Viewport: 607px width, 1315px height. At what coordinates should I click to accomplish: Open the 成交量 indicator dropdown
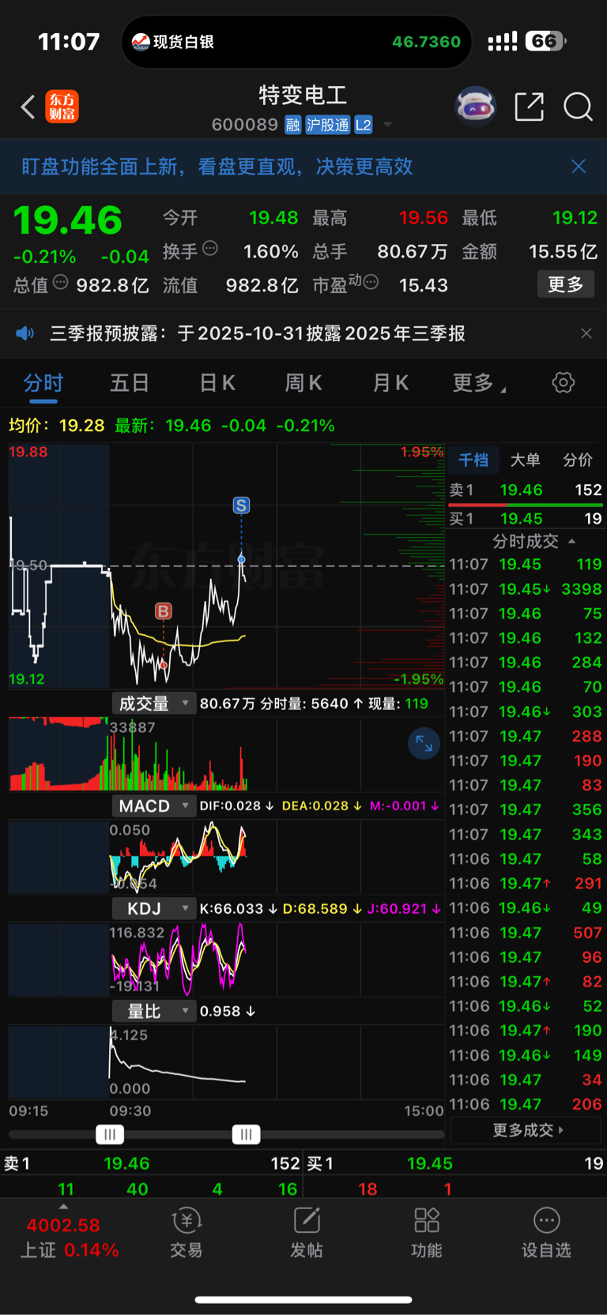(x=153, y=703)
